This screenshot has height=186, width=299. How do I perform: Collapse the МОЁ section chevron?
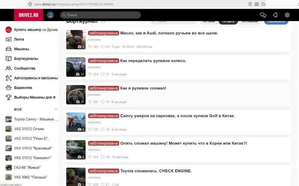click(56, 109)
